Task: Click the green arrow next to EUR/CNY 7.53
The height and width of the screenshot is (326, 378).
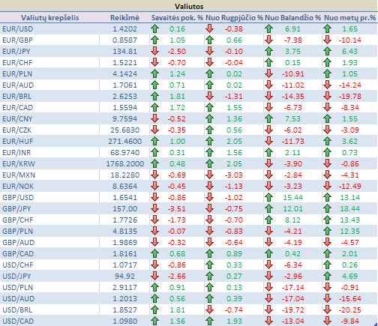Action: coord(268,118)
